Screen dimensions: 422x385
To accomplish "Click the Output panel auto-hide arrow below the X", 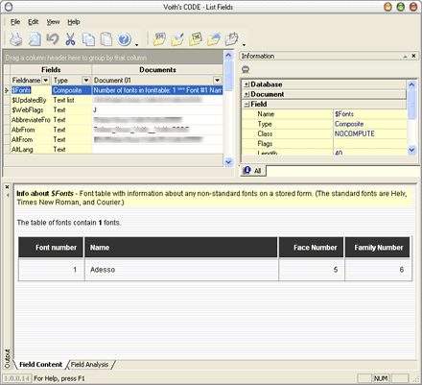I will [x=8, y=195].
